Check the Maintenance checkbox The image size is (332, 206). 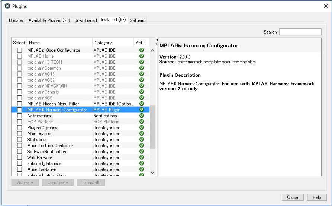click(x=19, y=133)
